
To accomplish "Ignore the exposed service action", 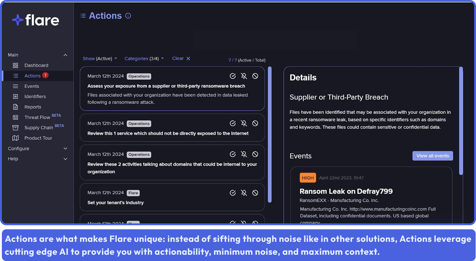I will pos(255,123).
